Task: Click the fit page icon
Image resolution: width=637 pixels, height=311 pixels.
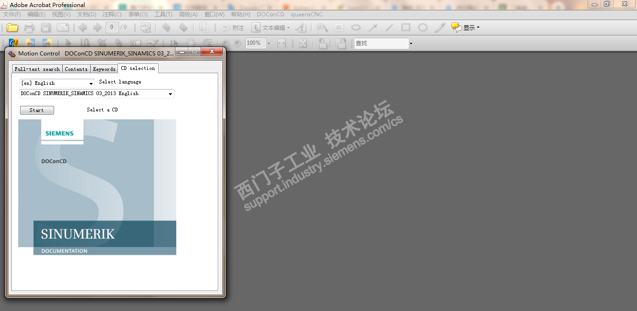Action: pyautogui.click(x=303, y=43)
